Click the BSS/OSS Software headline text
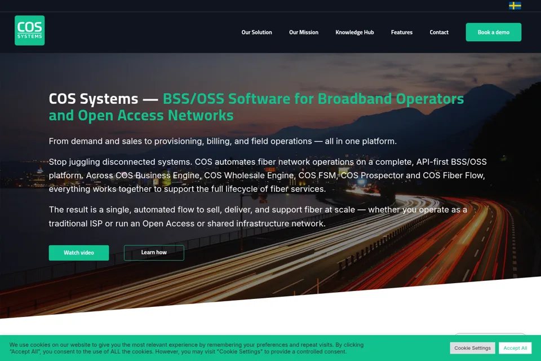541x361 pixels. 256,107
